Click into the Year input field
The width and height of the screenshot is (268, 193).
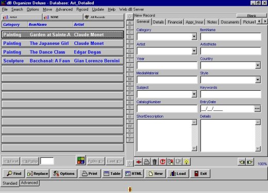[167, 66]
